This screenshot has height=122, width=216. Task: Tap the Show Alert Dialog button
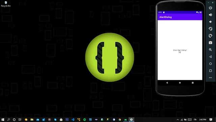tap(180, 50)
